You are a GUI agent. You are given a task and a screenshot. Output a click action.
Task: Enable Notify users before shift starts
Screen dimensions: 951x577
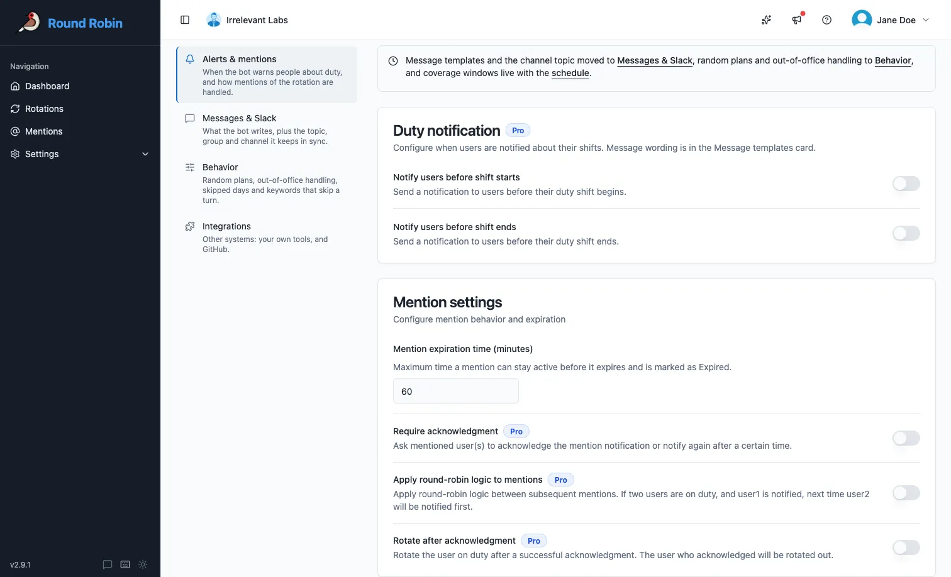(x=906, y=184)
